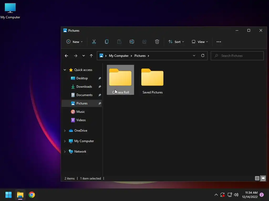Click the Pictures icon in address bar

(x=101, y=55)
